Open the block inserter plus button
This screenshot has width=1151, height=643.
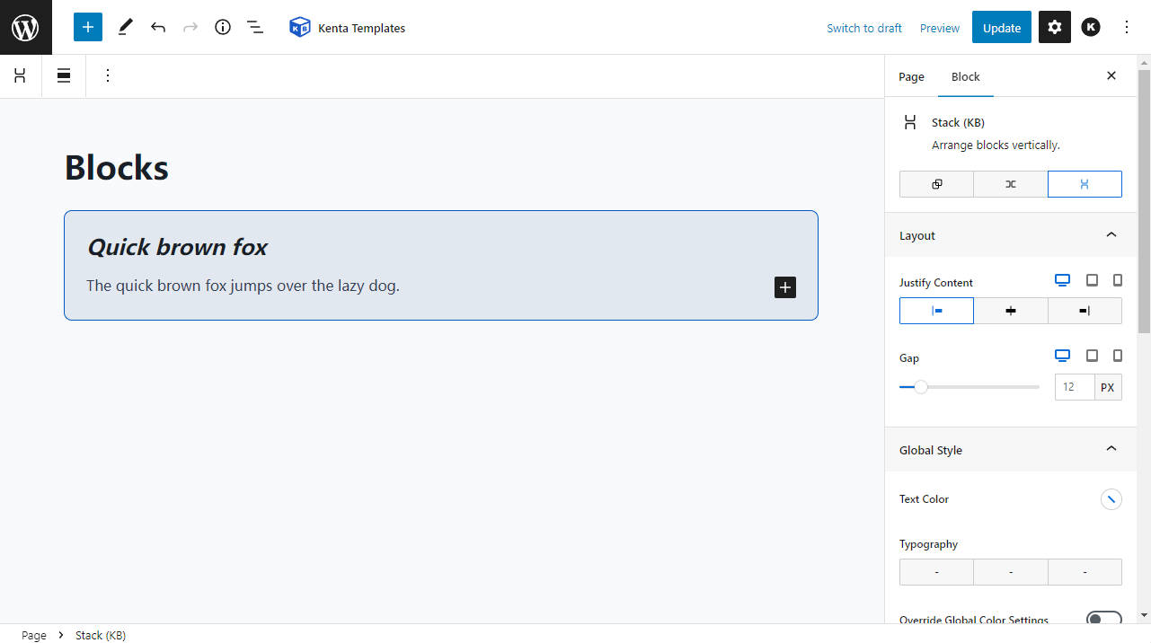pos(88,27)
